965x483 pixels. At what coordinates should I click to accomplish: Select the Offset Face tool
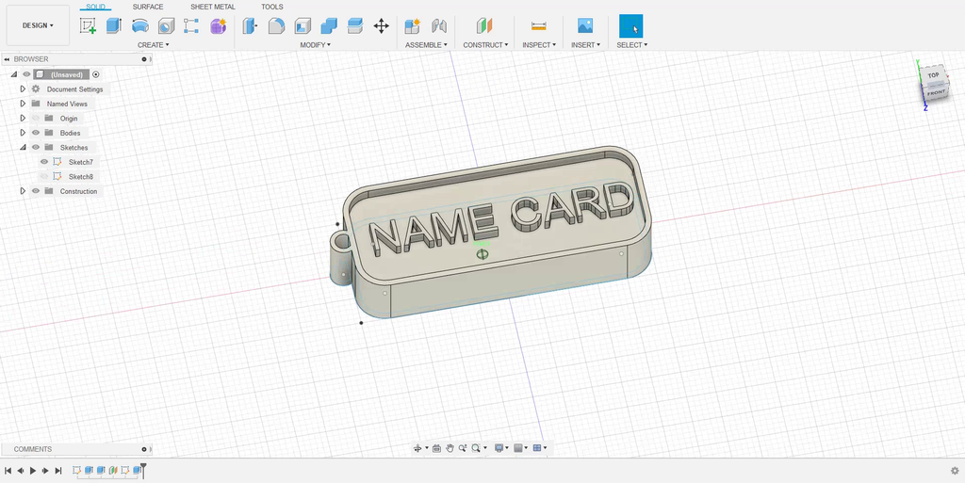(355, 25)
